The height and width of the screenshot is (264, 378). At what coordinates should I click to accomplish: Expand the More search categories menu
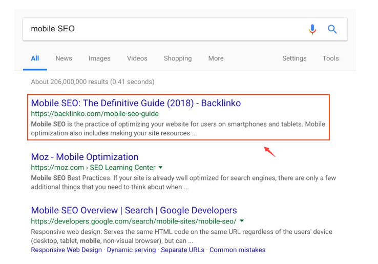216,58
